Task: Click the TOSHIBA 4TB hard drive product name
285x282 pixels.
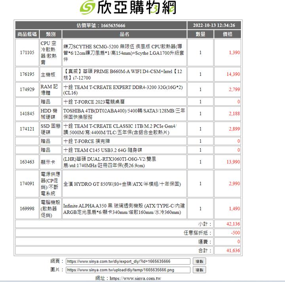Action: [x=124, y=114]
